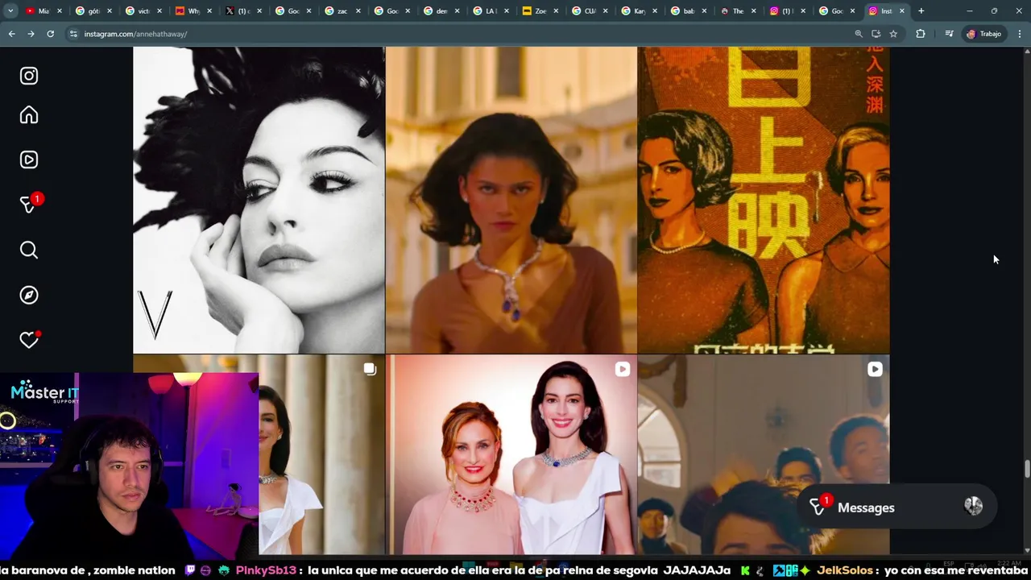Open the post with blue pendant necklace
Image resolution: width=1031 pixels, height=580 pixels.
tap(511, 200)
